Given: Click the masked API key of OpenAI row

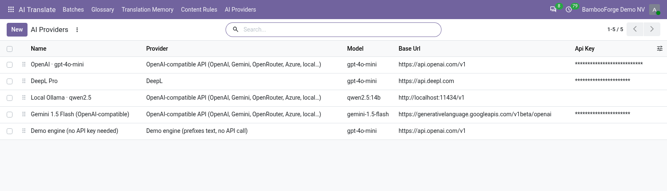Looking at the screenshot, I should point(609,64).
